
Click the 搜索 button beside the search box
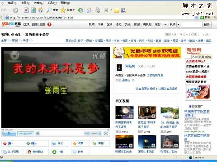point(207,24)
